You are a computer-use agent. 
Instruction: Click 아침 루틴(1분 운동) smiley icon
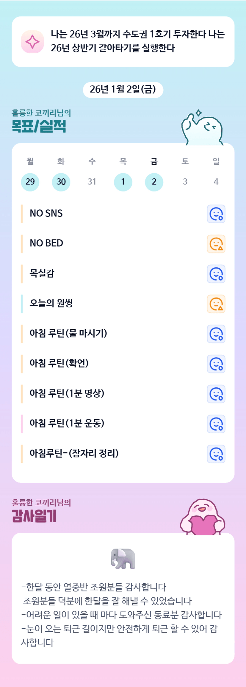(x=216, y=424)
